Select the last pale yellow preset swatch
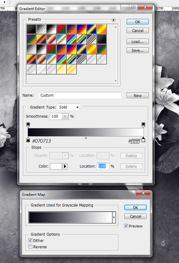 tap(71, 69)
